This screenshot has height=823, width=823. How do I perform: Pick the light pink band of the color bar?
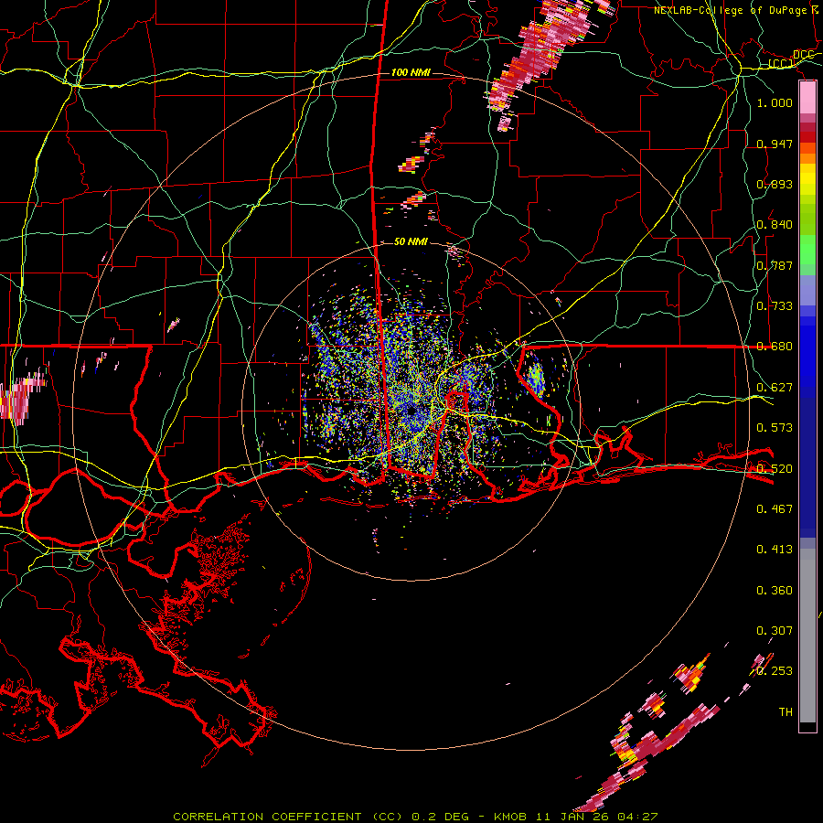pos(807,97)
